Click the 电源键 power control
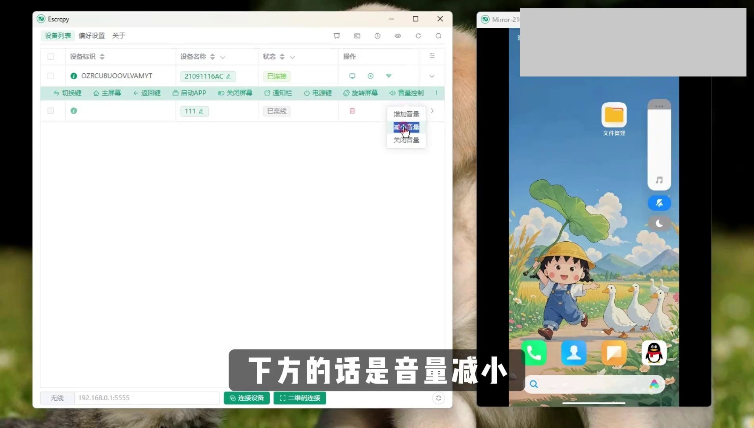The height and width of the screenshot is (428, 754). [318, 93]
